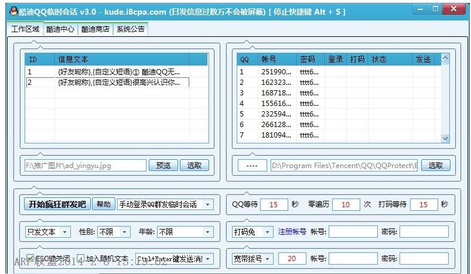This screenshot has width=471, height=274.
Task: Click the 打码 column header
Action: 357,59
